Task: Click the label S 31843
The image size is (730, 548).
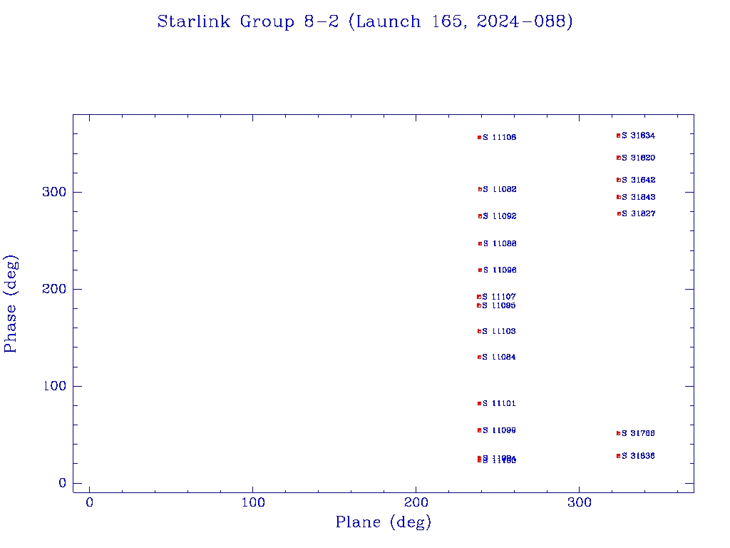Action: click(639, 197)
